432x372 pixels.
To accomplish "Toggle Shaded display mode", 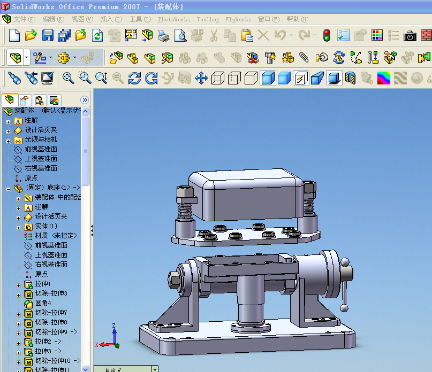I will (284, 78).
